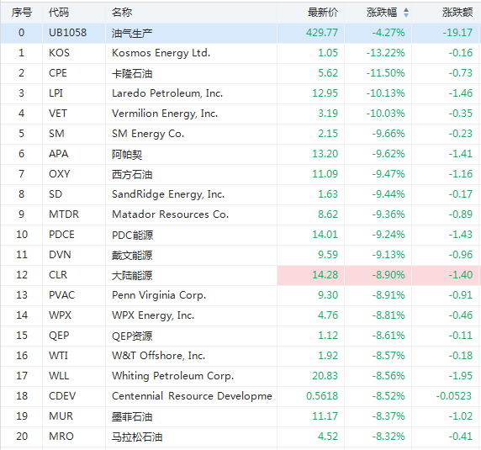481x450 pixels.
Task: Open Penn Virginia Corp. entry
Action: (x=159, y=295)
